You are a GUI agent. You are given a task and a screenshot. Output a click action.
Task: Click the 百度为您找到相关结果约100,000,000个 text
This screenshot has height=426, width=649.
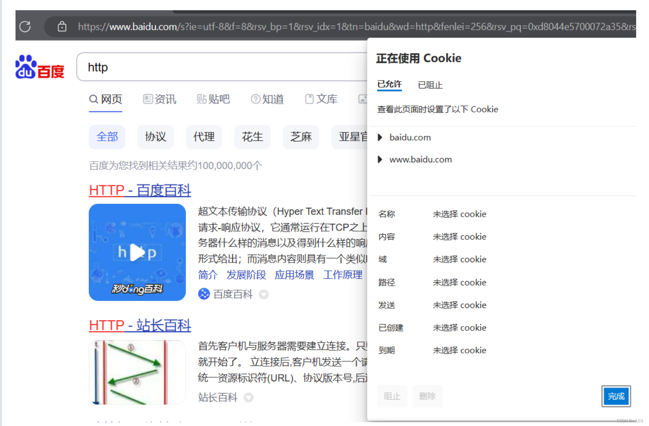175,166
